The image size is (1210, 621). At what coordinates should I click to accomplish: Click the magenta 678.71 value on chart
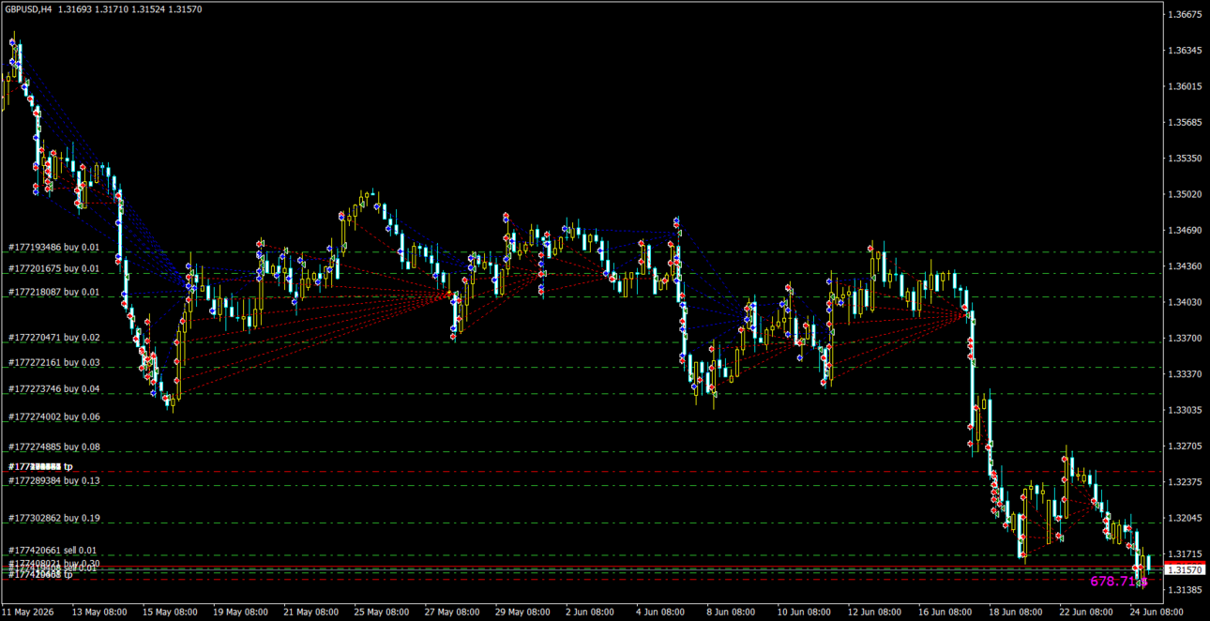(1118, 582)
